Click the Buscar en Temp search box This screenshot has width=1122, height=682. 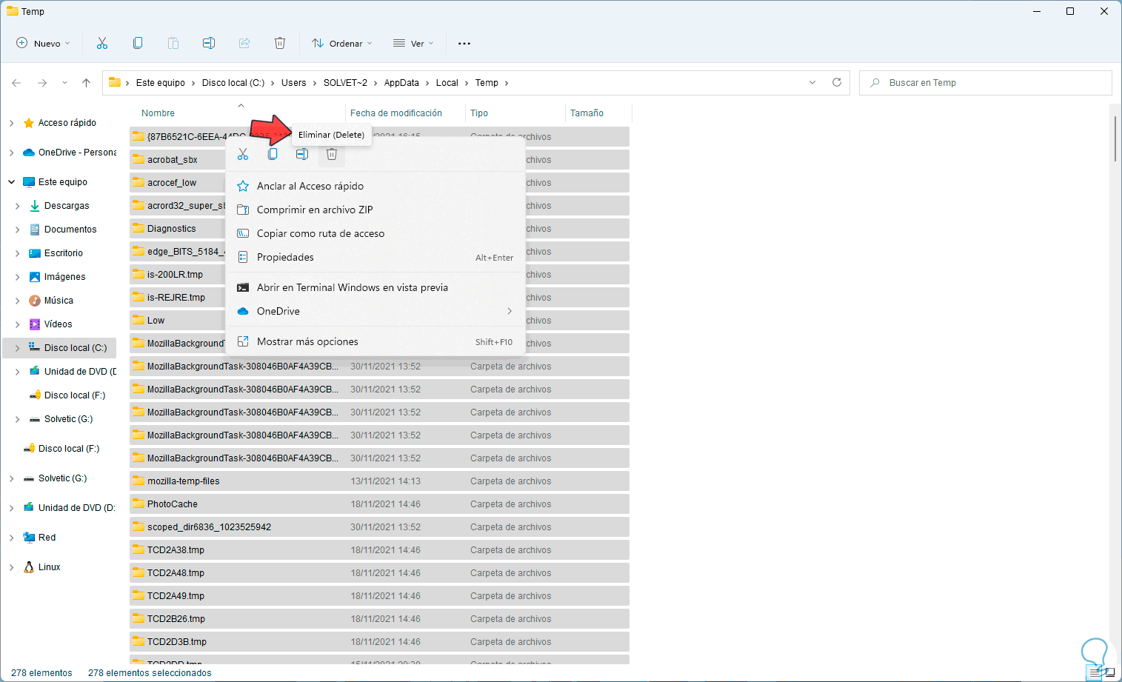click(x=985, y=83)
